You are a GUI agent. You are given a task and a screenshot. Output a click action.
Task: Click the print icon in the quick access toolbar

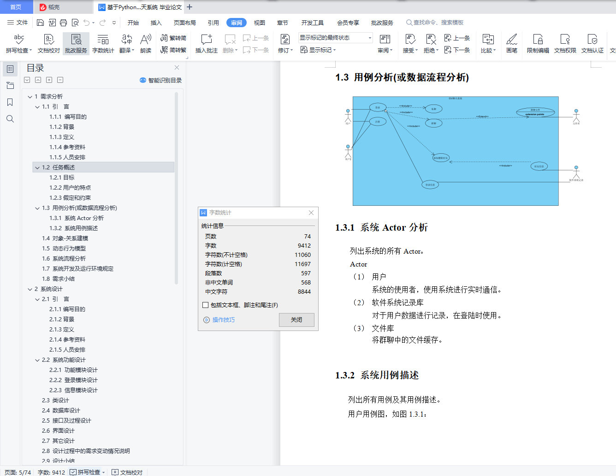click(63, 23)
